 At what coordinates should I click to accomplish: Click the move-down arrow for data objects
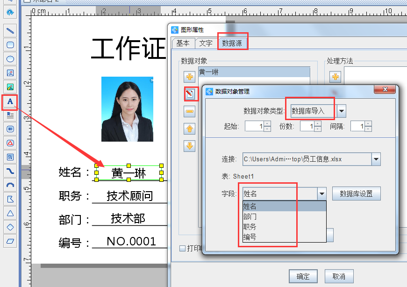pyautogui.click(x=190, y=146)
